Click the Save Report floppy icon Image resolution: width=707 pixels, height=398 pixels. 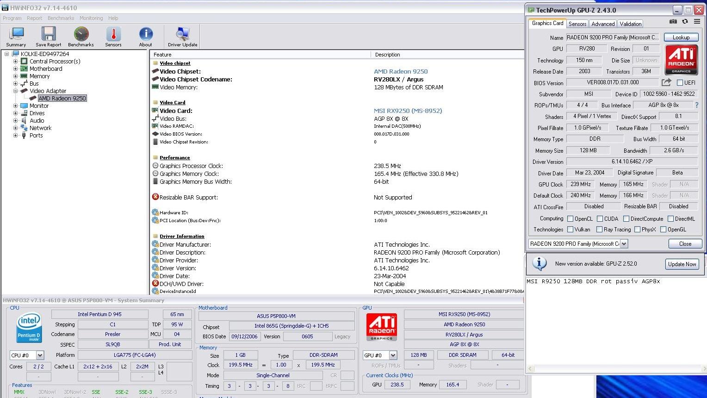48,37
